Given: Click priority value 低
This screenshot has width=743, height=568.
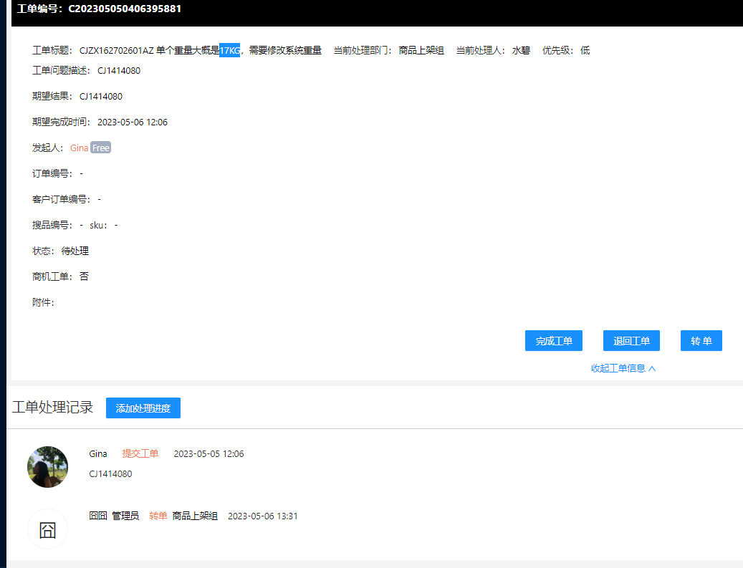Looking at the screenshot, I should 585,50.
